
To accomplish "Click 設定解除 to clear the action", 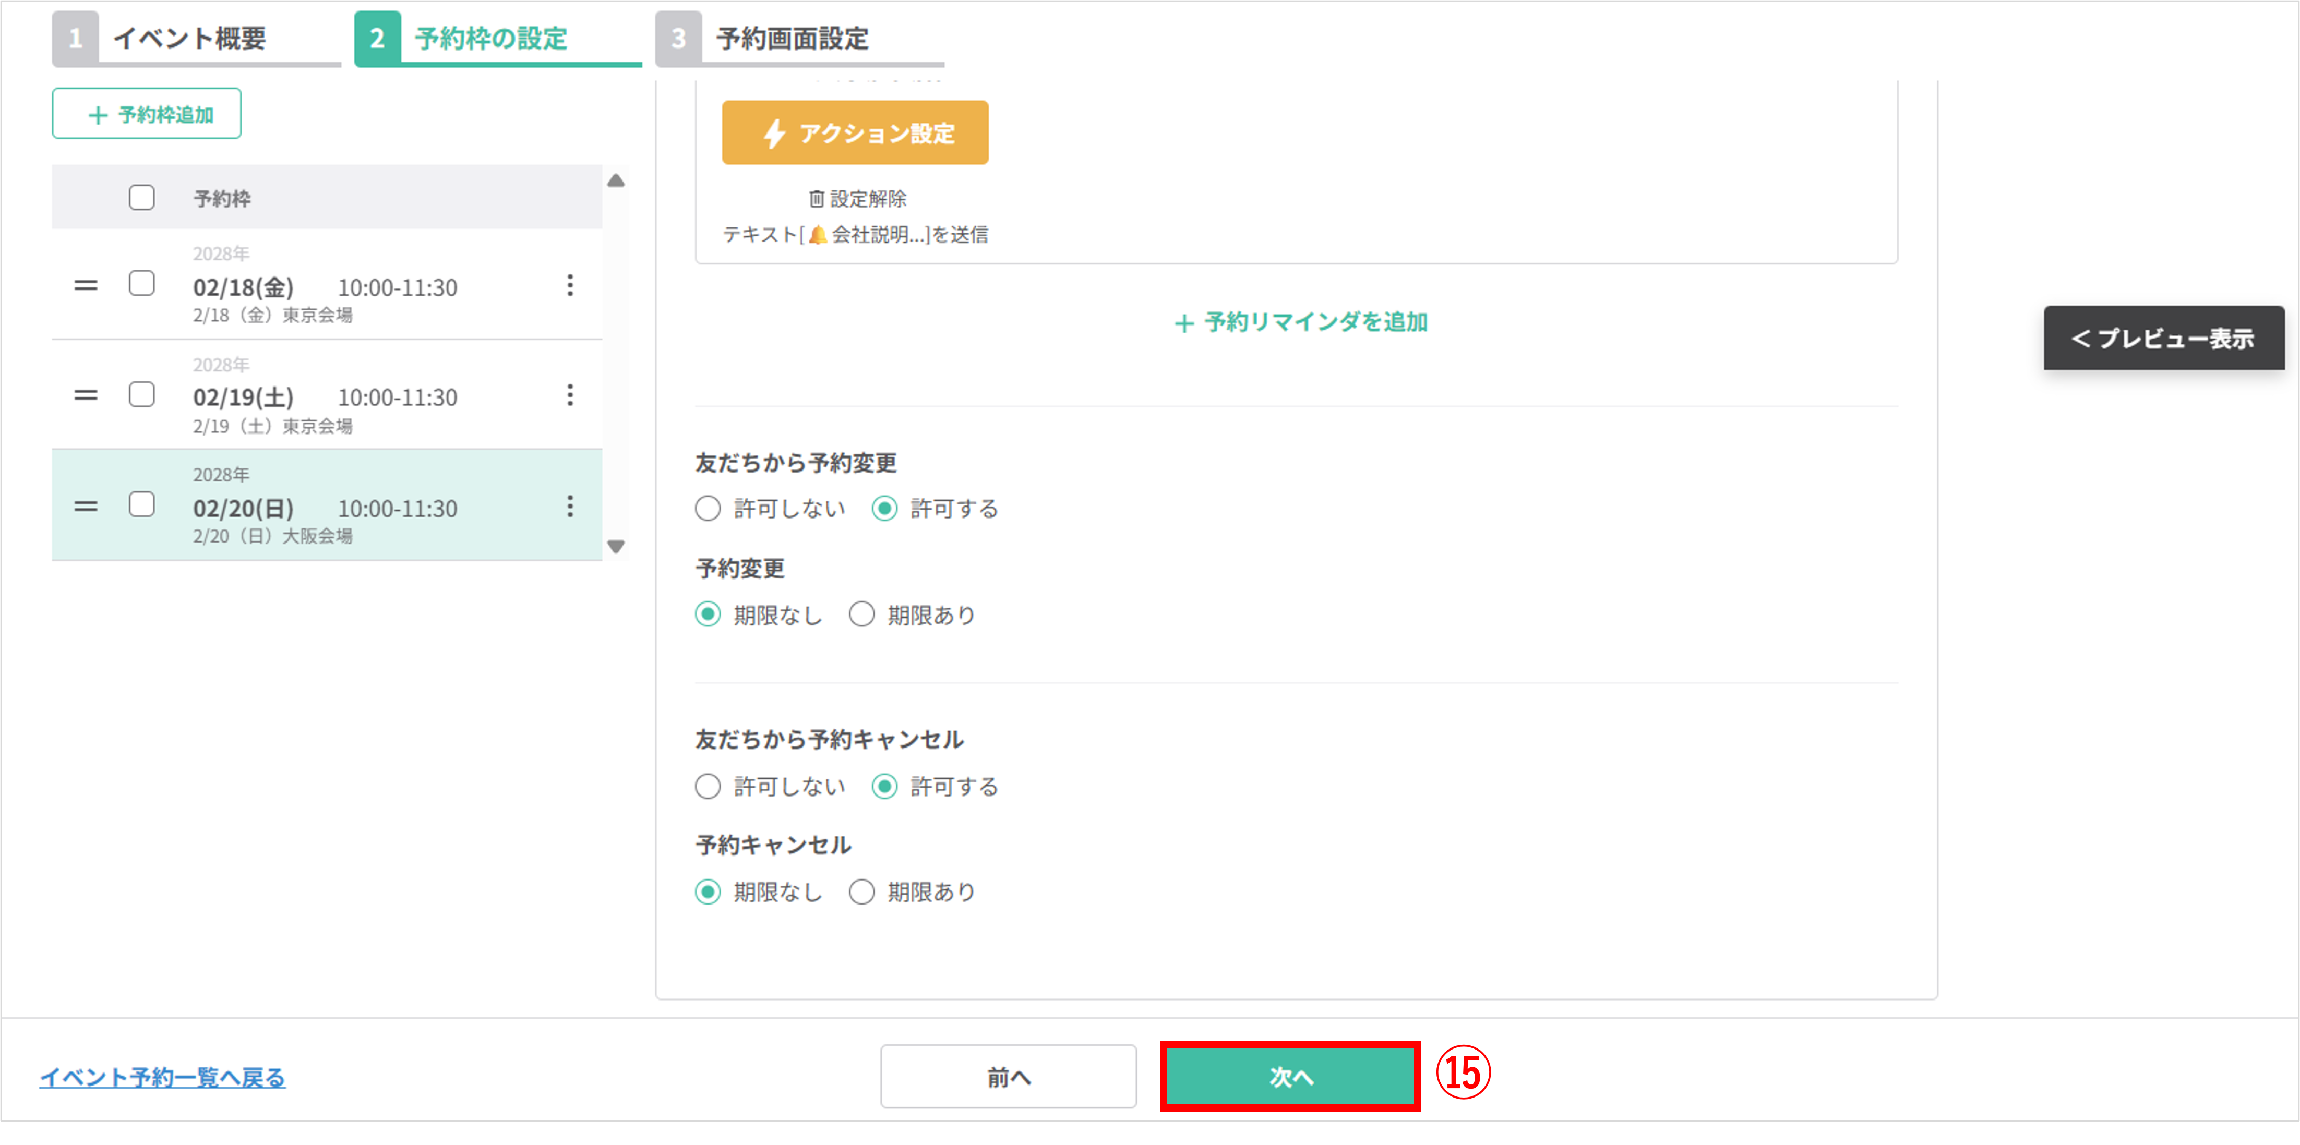I will (x=857, y=198).
